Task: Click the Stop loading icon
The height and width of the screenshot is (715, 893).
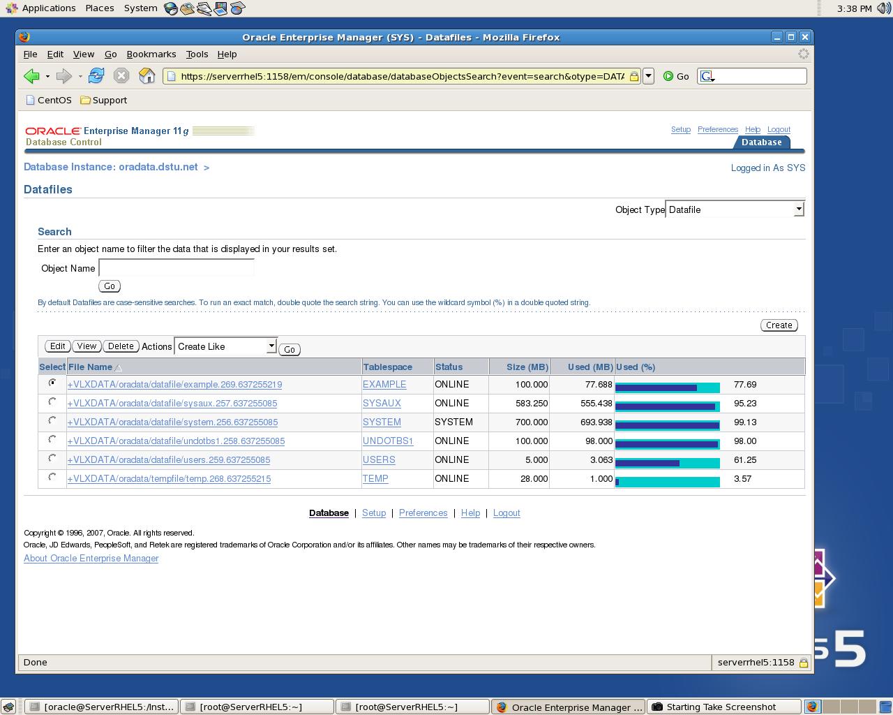Action: coord(121,76)
